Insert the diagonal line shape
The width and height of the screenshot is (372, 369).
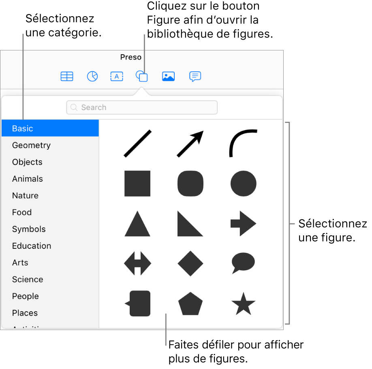tap(138, 143)
